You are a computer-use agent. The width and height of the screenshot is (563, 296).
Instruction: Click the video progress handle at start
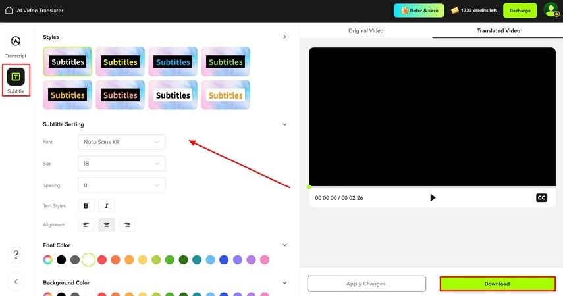tap(309, 187)
